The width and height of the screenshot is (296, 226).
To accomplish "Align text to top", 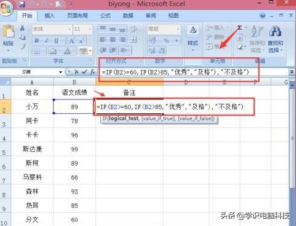I will click(102, 29).
